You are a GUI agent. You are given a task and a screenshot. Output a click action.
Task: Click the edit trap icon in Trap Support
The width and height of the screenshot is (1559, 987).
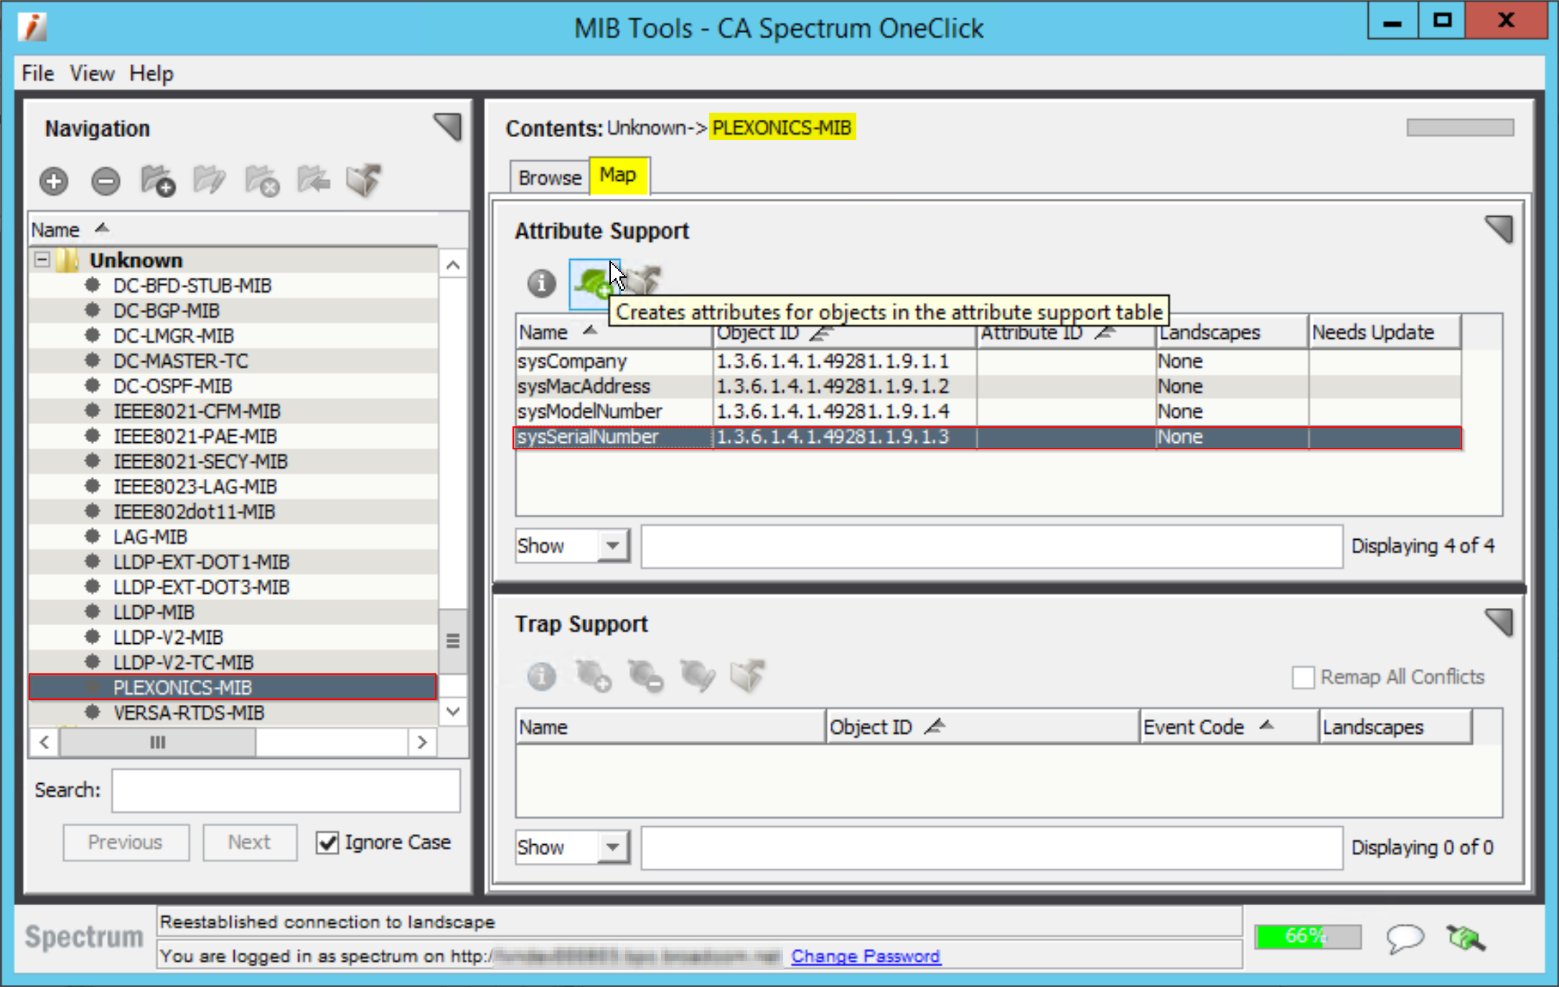pos(697,676)
